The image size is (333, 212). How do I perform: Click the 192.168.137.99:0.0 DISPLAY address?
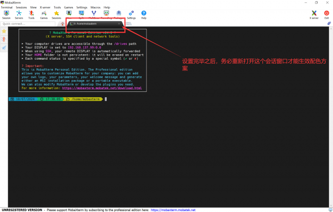click(85, 47)
